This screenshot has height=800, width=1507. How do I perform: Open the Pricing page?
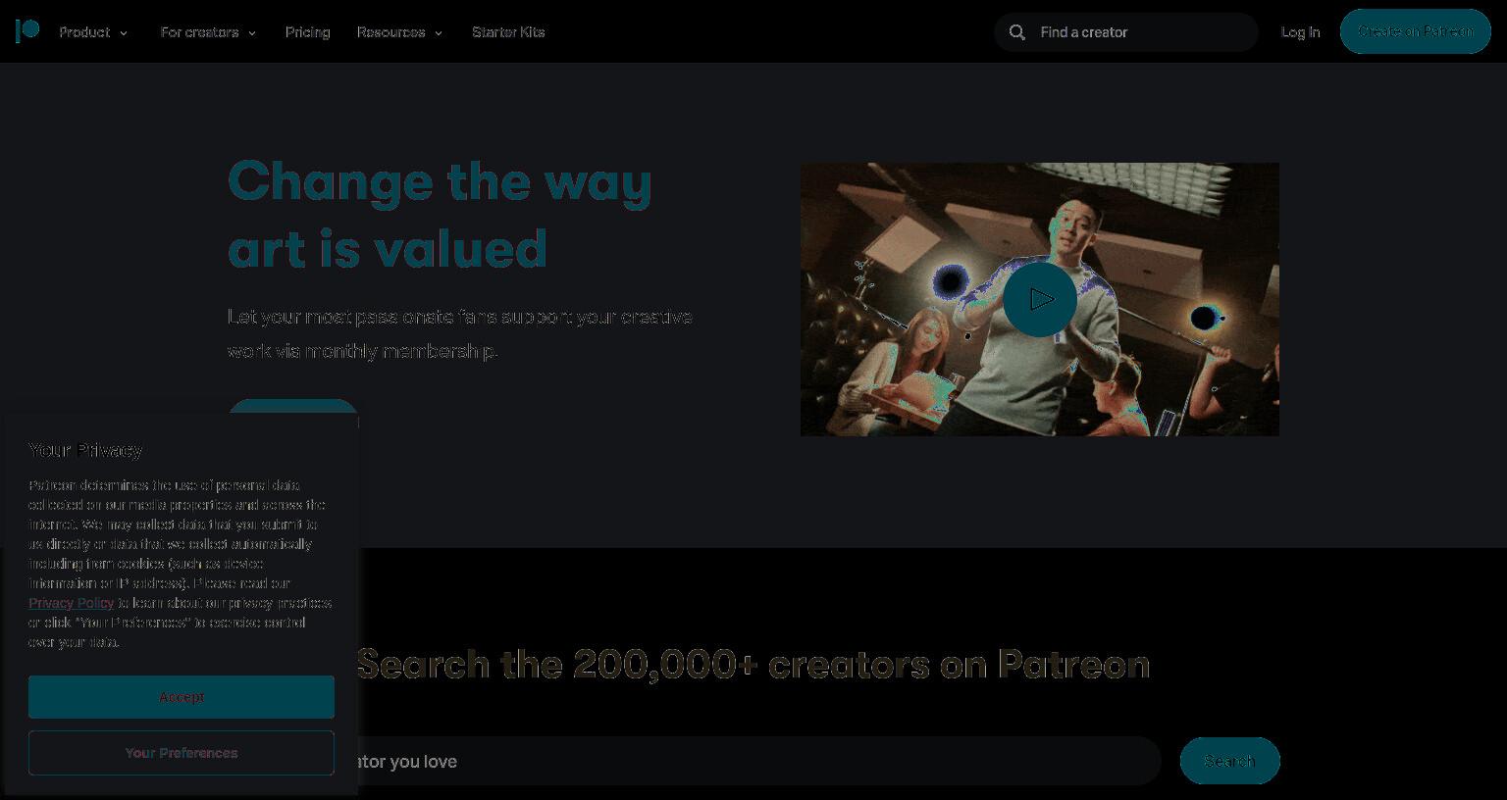308,32
